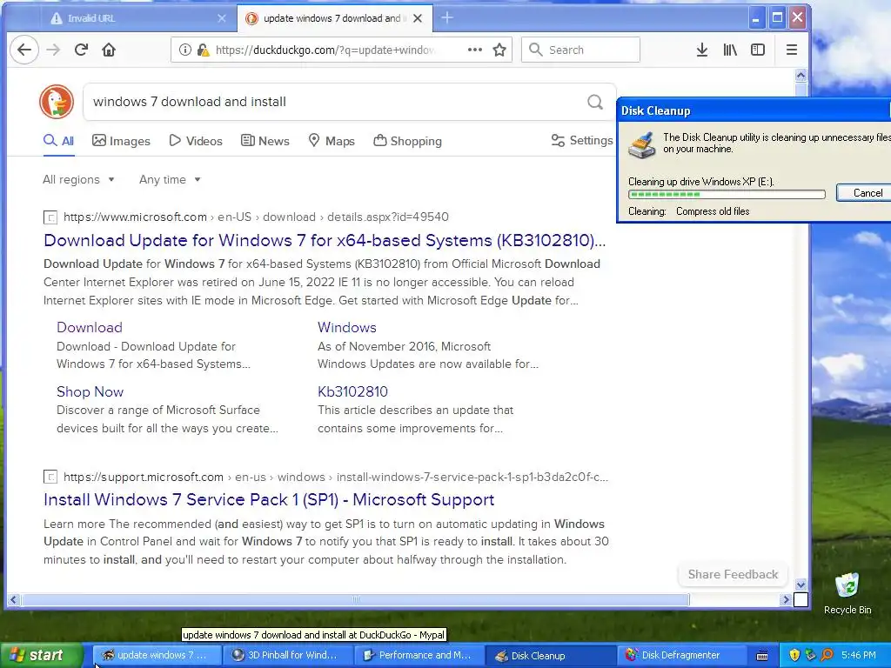Click the scroll down arrow
The width and height of the screenshot is (891, 668).
(x=801, y=584)
